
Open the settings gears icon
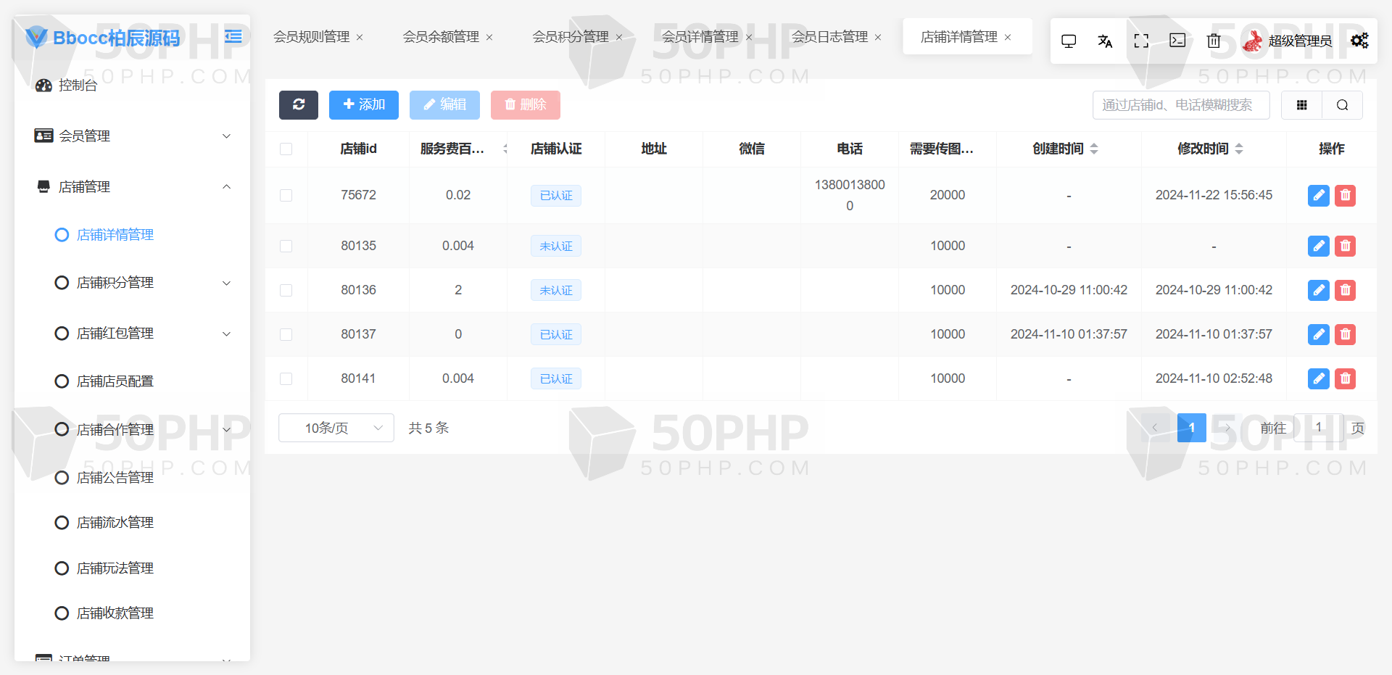click(x=1359, y=41)
